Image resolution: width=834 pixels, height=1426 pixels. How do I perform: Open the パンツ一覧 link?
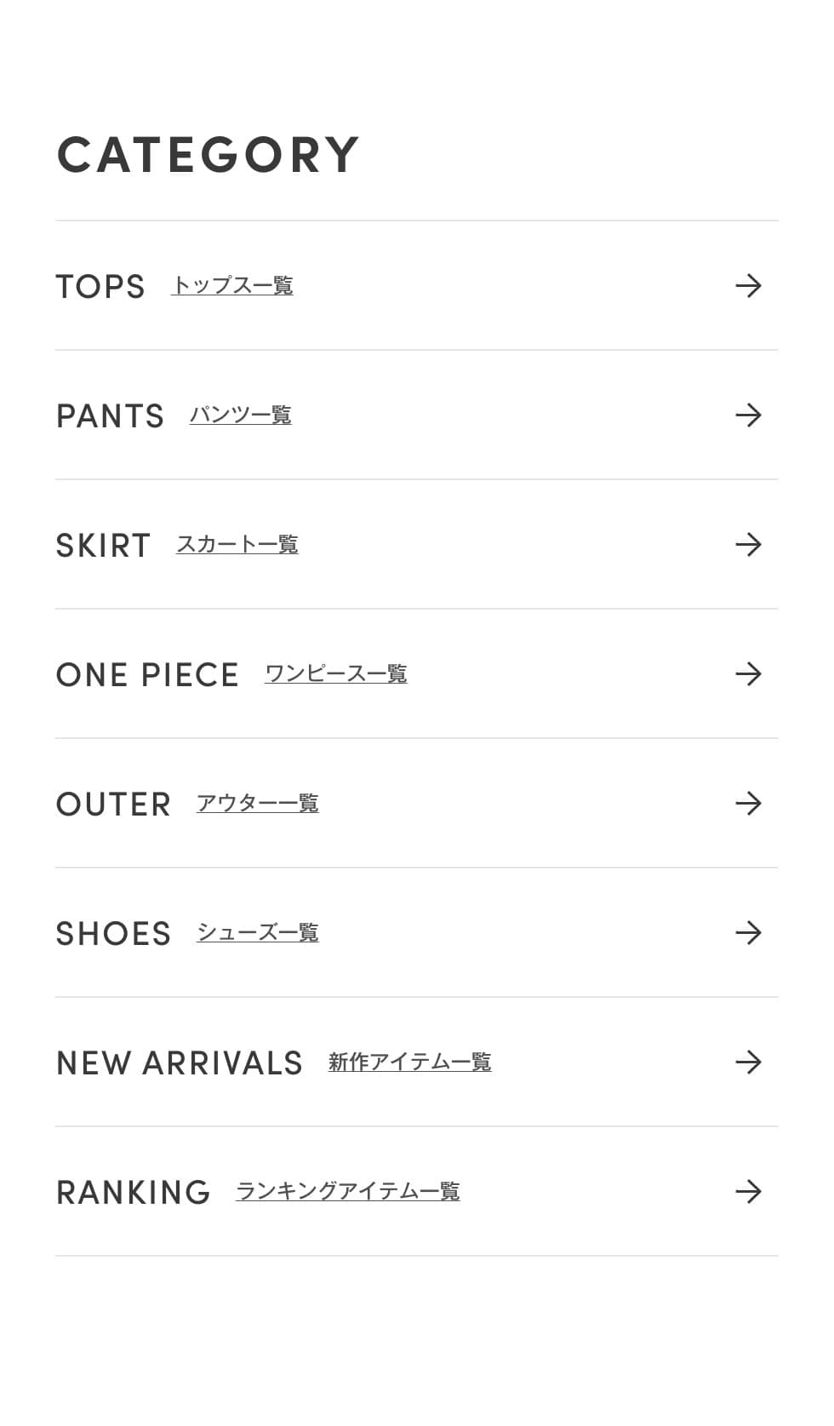coord(241,415)
